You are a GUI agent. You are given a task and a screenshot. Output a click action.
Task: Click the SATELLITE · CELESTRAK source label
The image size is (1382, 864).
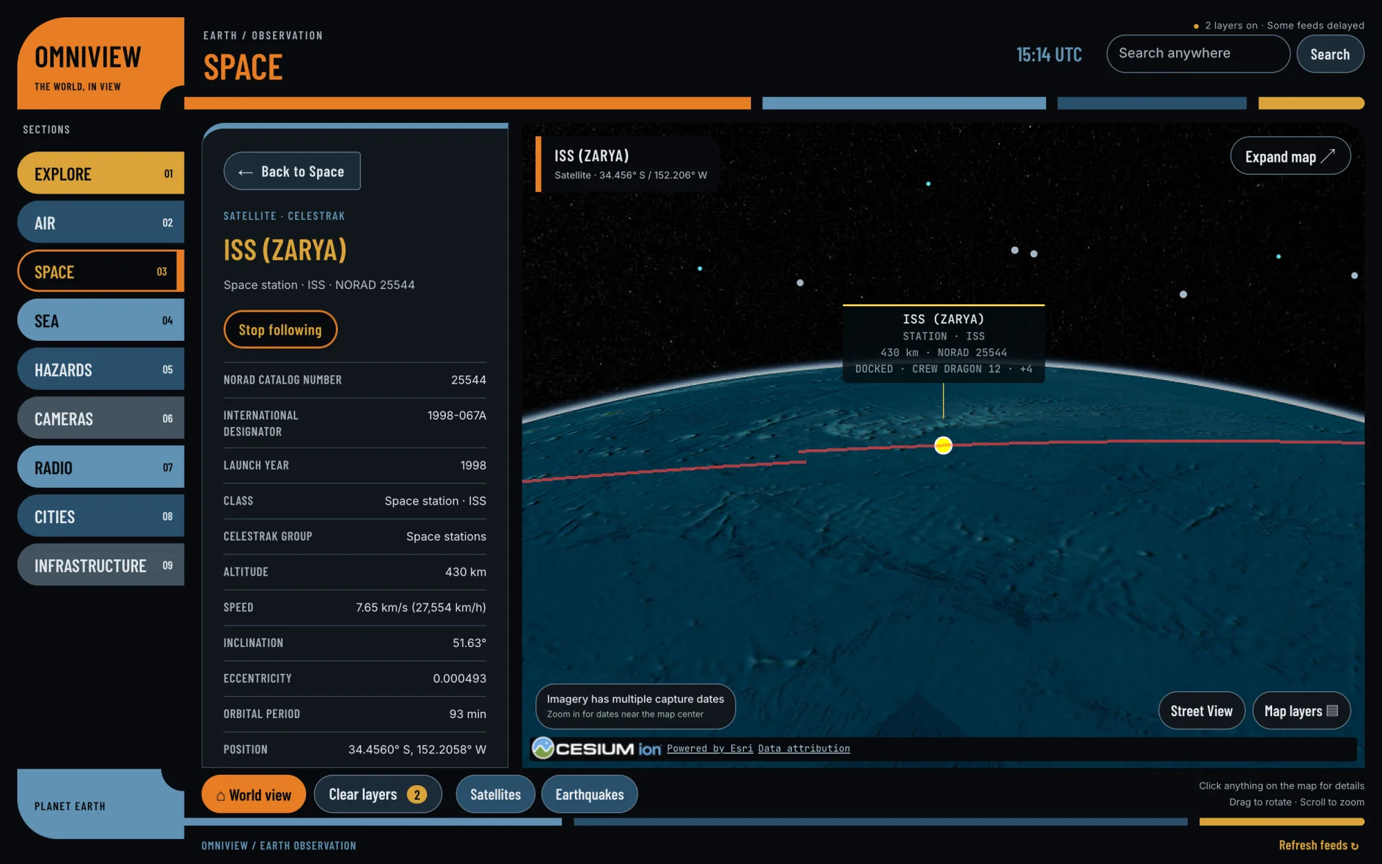pyautogui.click(x=284, y=216)
